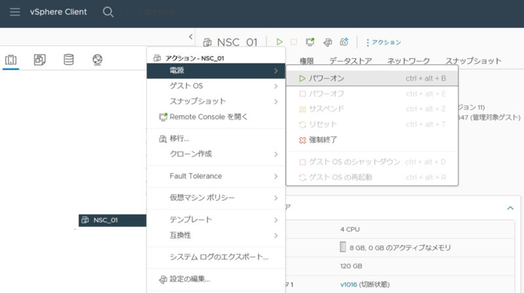Switch to the 権限 tab
This screenshot has height=293, width=524.
point(307,61)
